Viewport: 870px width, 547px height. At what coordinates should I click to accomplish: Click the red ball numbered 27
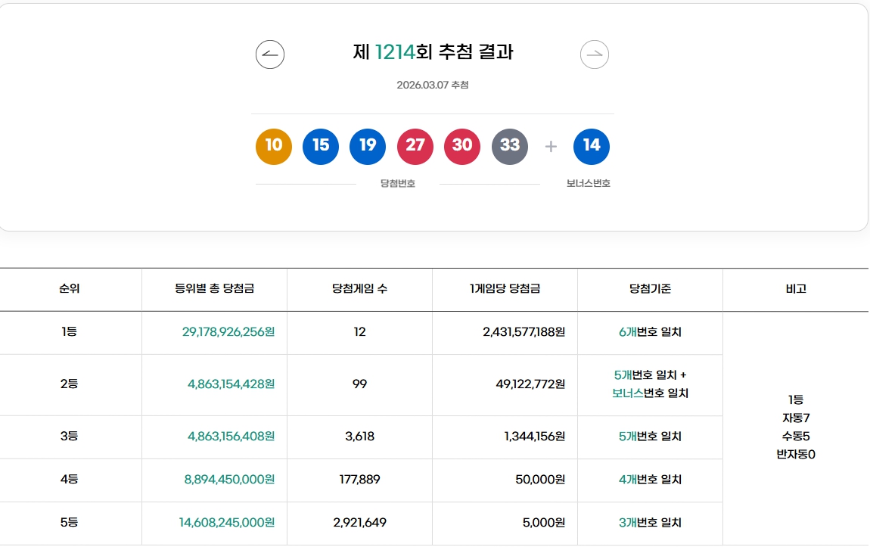pyautogui.click(x=415, y=146)
